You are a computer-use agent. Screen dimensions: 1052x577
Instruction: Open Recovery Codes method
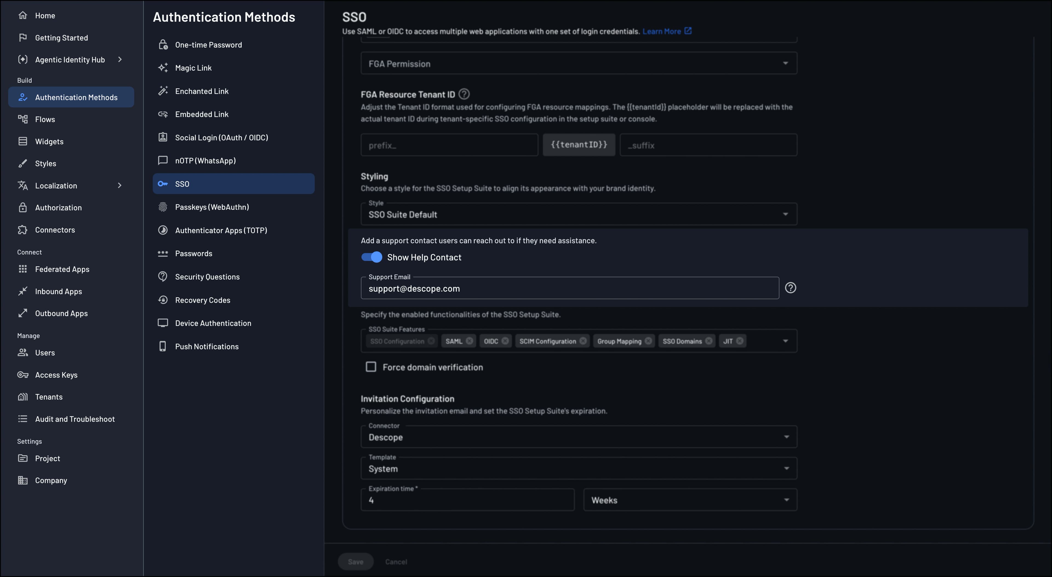[x=234, y=300]
